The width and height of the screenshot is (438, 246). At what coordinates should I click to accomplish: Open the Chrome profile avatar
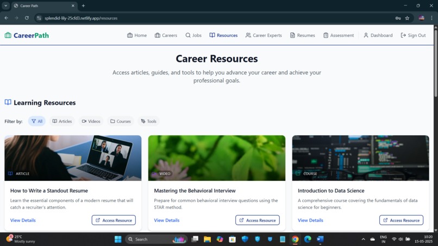point(422,18)
